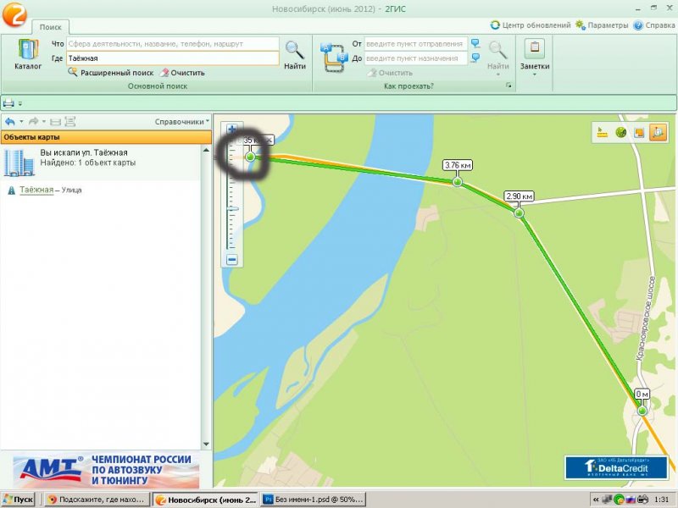Expand the Справочники dropdown
The image size is (678, 508).
pyautogui.click(x=181, y=122)
